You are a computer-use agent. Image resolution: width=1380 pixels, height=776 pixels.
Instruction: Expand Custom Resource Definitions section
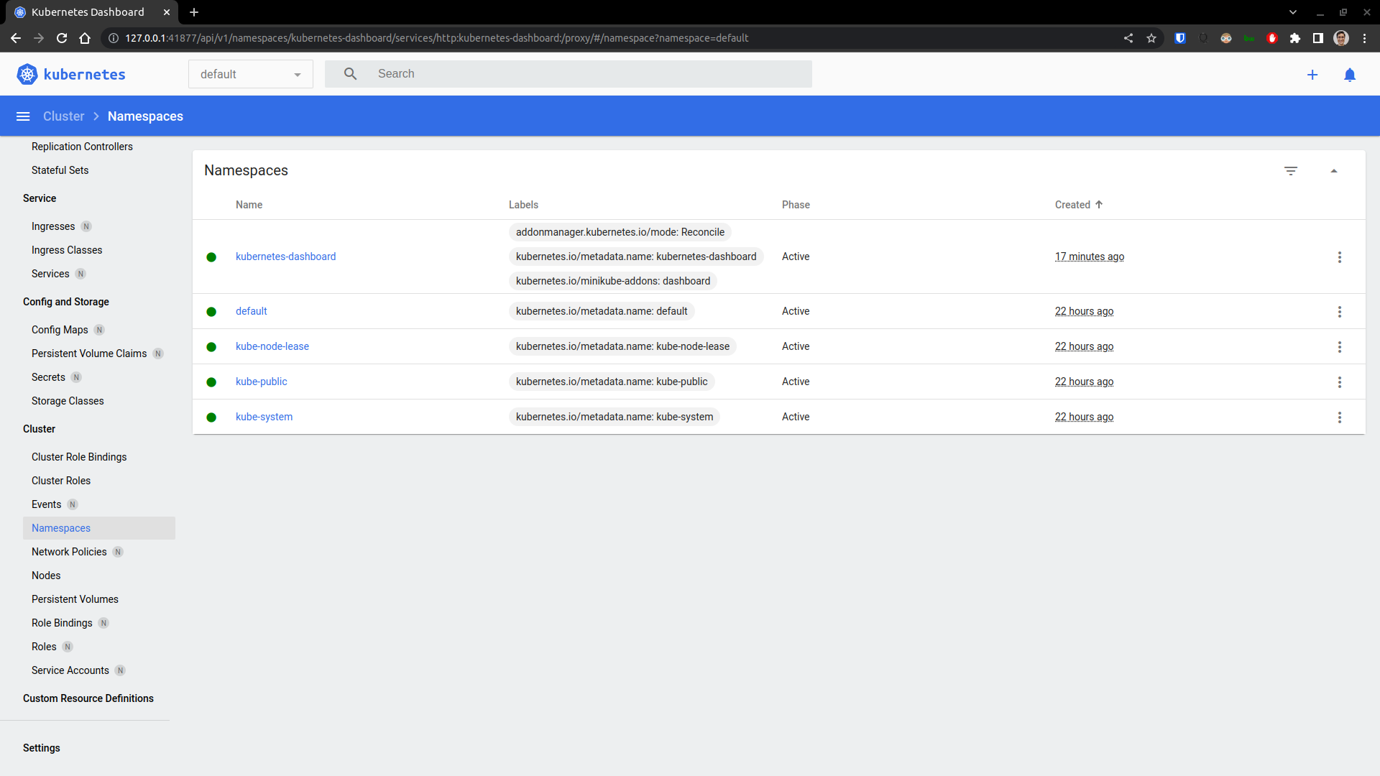click(x=88, y=698)
